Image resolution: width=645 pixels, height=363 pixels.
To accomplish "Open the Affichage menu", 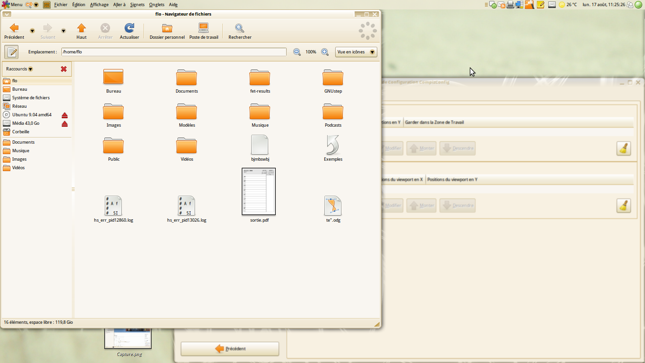I will pyautogui.click(x=99, y=5).
